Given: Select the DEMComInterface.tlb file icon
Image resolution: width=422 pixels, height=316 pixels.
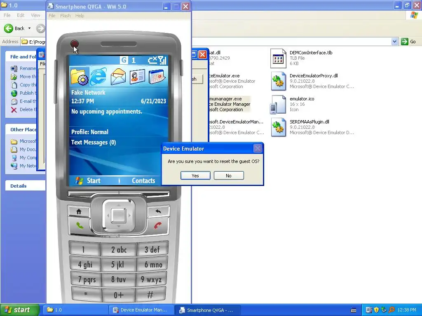Looking at the screenshot, I should (278, 58).
